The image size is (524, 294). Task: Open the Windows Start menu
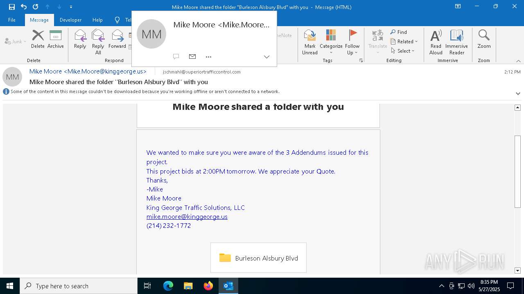coord(10,286)
